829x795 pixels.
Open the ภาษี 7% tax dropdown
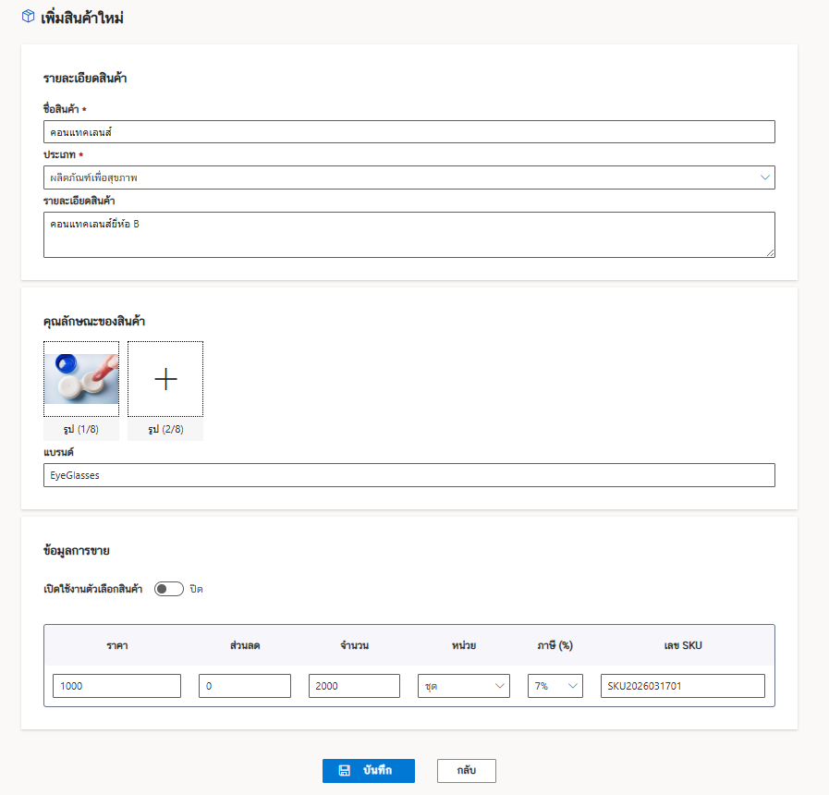555,686
